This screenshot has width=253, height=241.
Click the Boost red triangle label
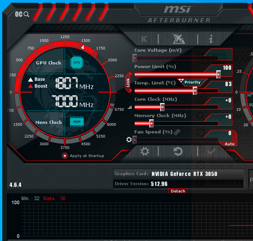38,86
